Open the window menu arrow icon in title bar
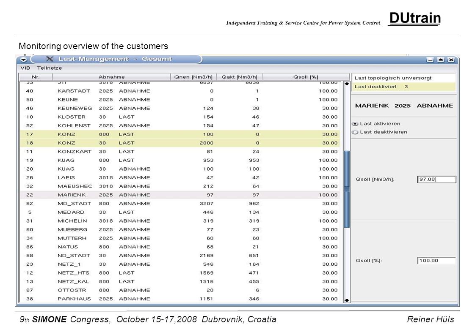Viewport: 475px width, 335px height. pos(24,59)
